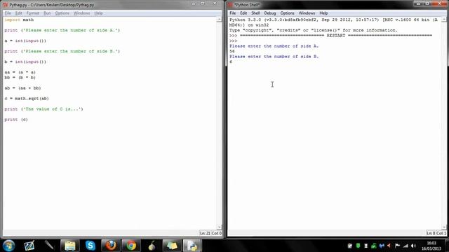Click the 'Ln: 21' status in editor
Screen dimensions: 449x252
click(205, 233)
